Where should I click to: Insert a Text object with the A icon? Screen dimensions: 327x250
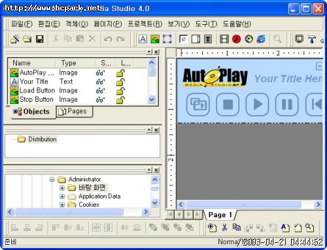click(143, 39)
